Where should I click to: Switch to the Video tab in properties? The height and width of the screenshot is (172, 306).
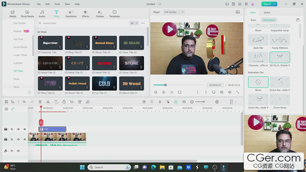pos(267,13)
